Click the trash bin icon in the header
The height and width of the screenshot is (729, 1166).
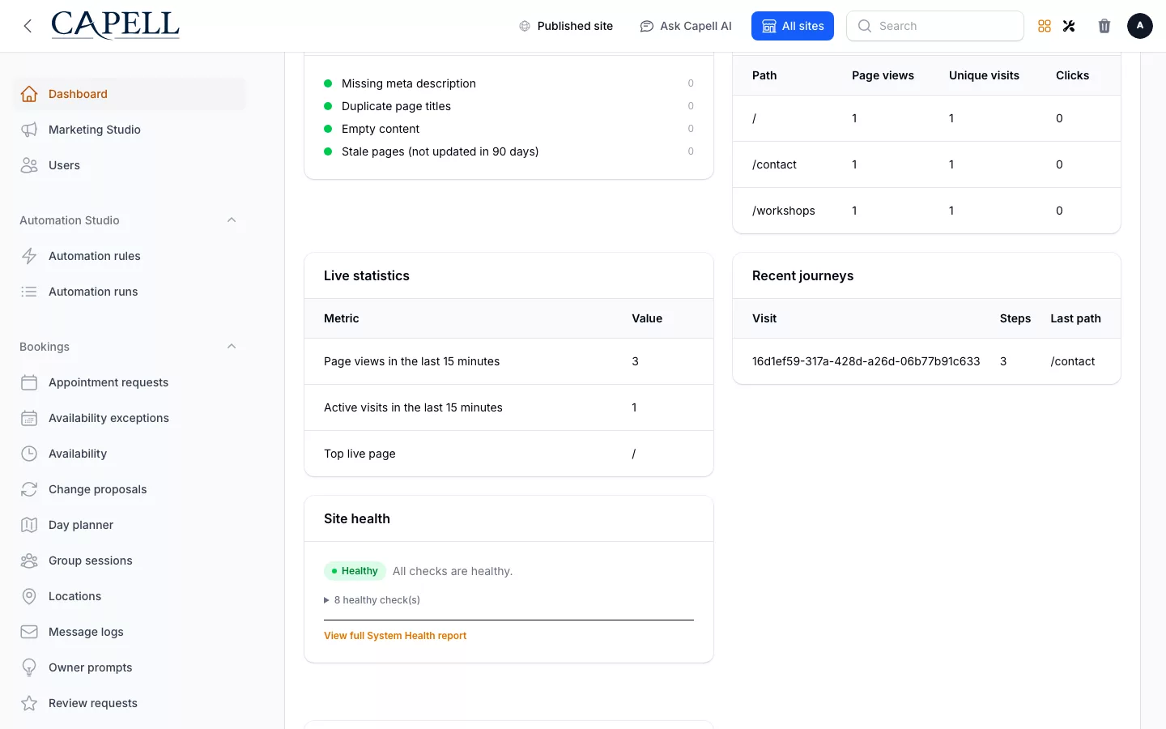1104,26
